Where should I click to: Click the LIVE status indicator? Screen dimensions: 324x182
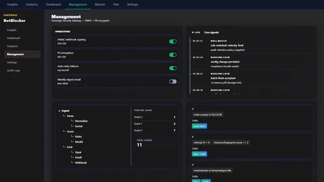(x=196, y=32)
